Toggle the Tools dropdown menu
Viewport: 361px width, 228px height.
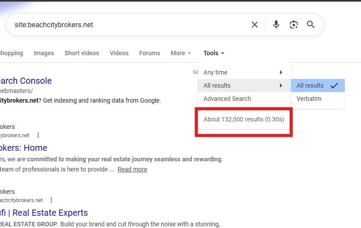[214, 53]
